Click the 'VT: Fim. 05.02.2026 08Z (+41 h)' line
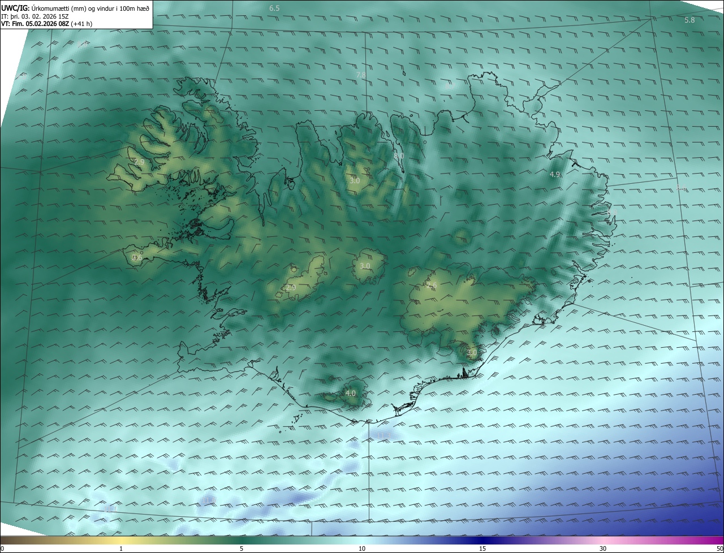 (46, 24)
